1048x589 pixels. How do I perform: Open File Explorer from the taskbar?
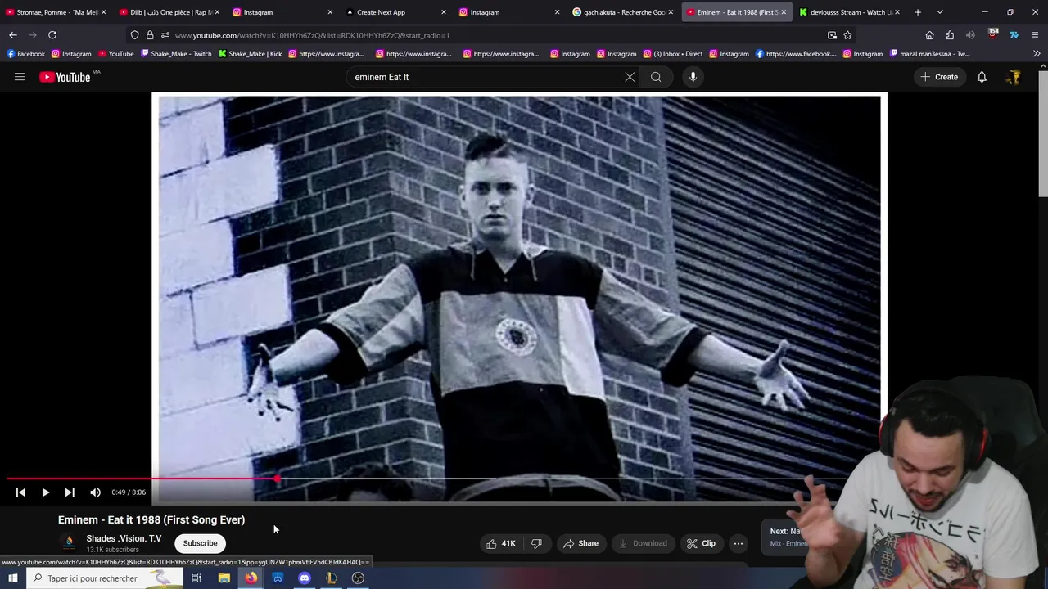224,578
